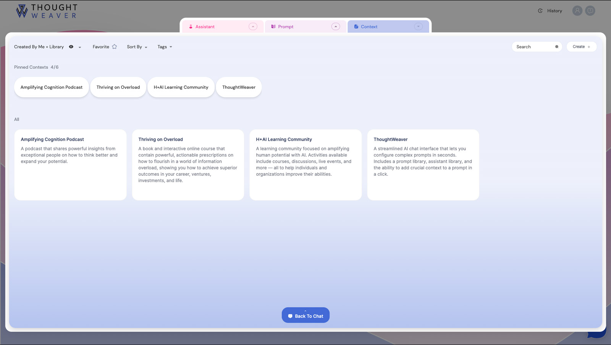Click the Created By Me + Library label
The width and height of the screenshot is (611, 345).
pyautogui.click(x=39, y=47)
